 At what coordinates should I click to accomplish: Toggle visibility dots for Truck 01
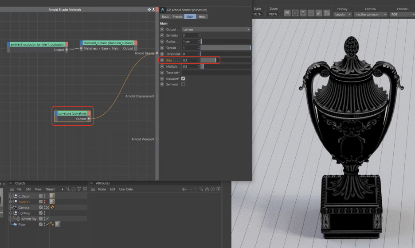44,202
